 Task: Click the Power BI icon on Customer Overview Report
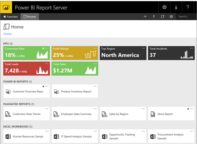click(8, 92)
